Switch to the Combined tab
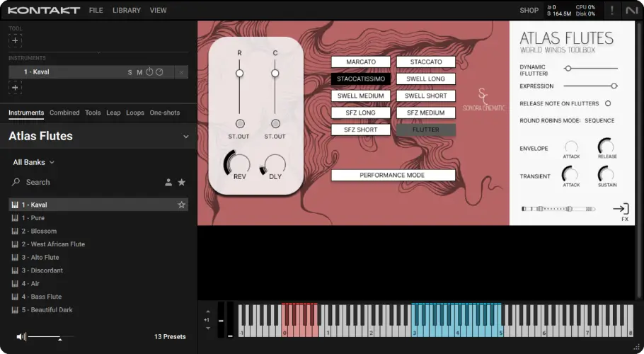Viewport: 644px width, 354px height. (64, 113)
